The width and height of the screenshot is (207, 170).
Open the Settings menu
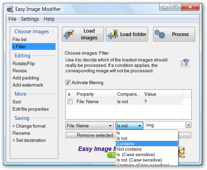coord(30,19)
